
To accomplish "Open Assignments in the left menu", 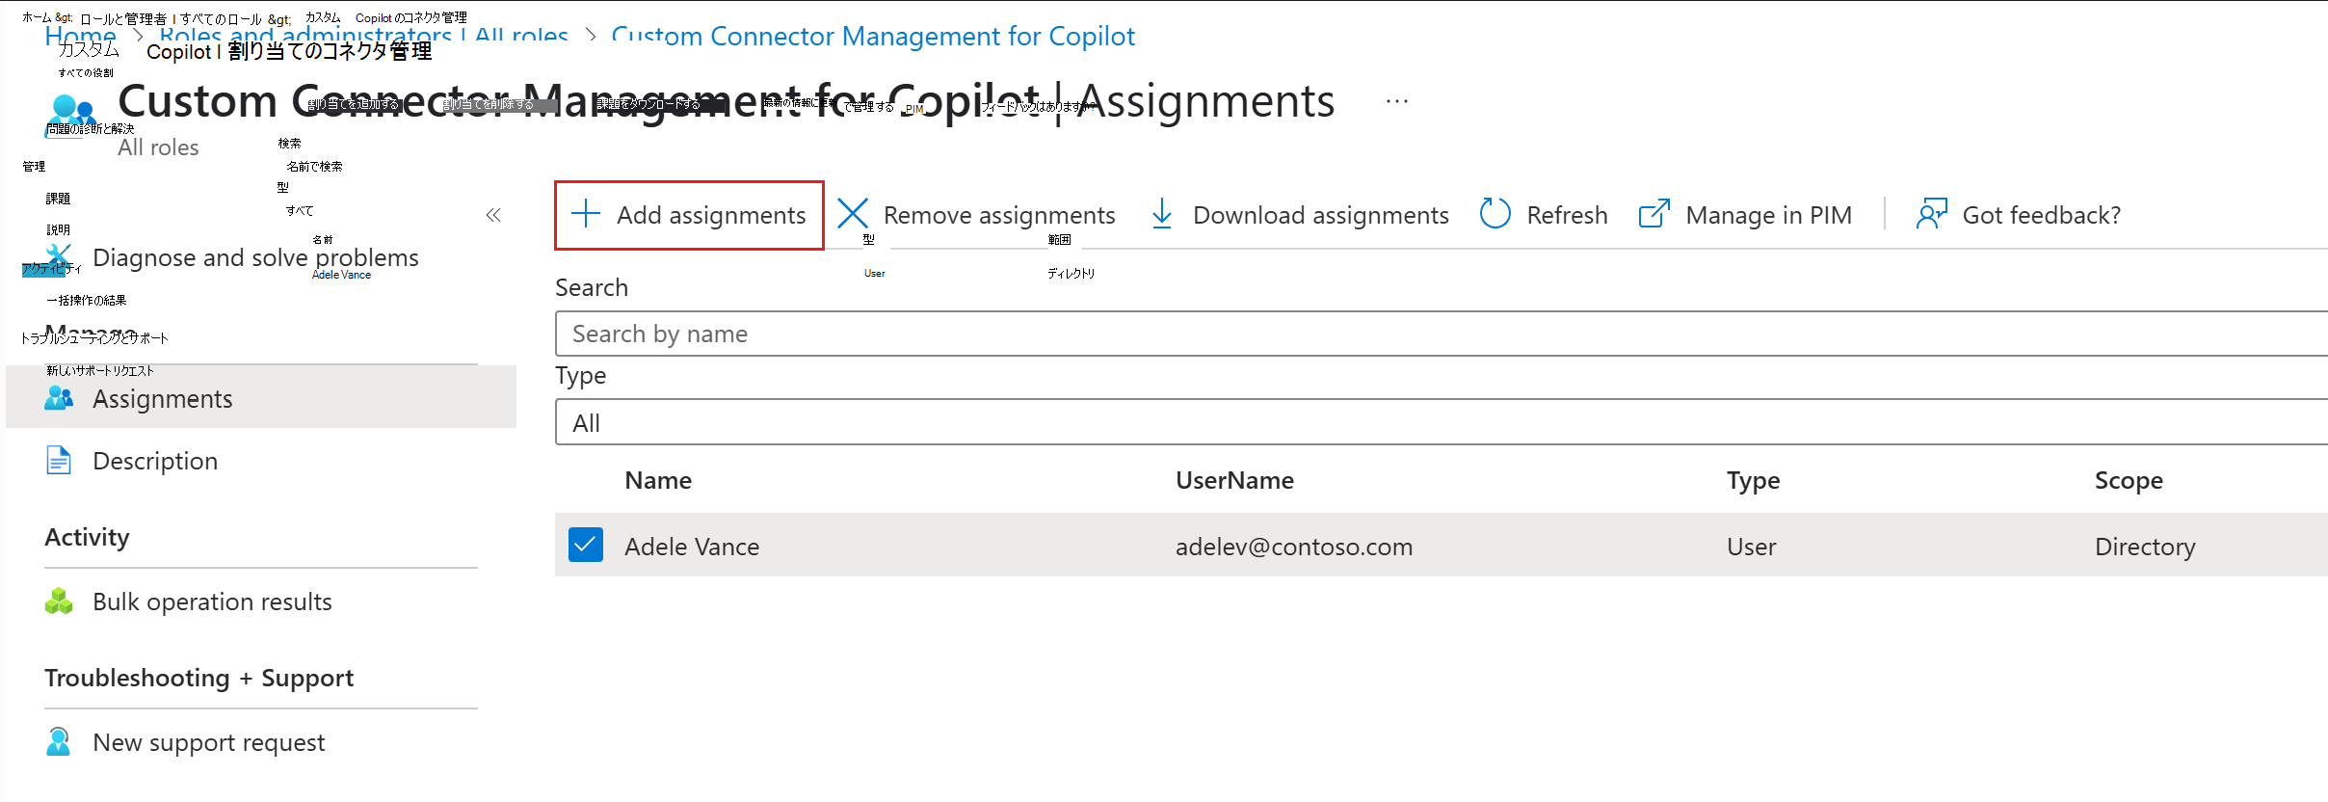I will click(x=261, y=398).
